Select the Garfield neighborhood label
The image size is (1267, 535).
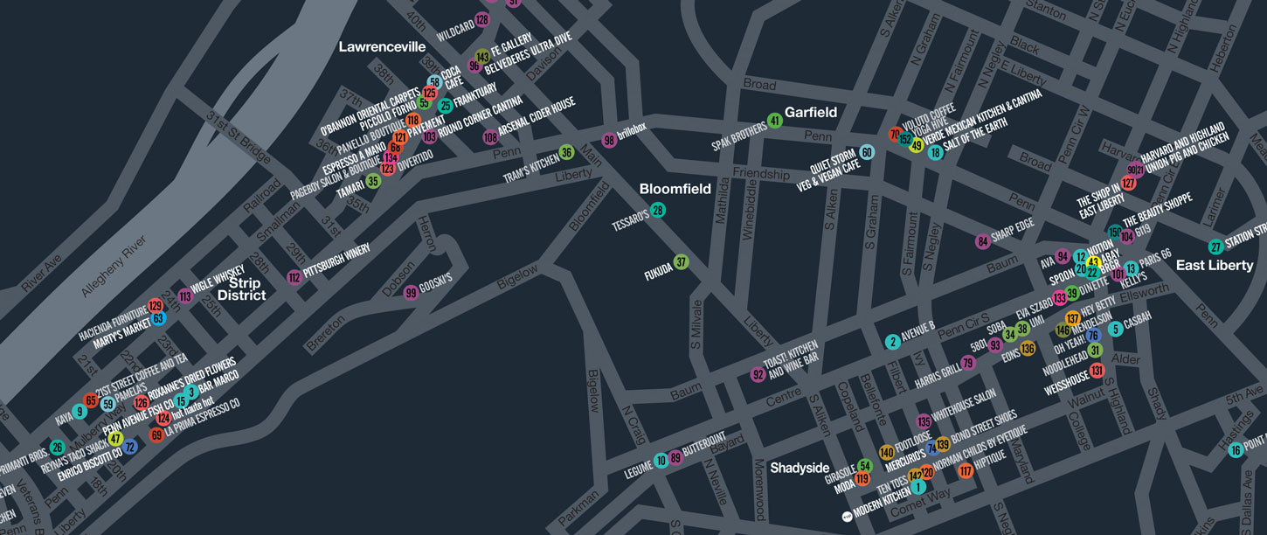click(x=811, y=112)
